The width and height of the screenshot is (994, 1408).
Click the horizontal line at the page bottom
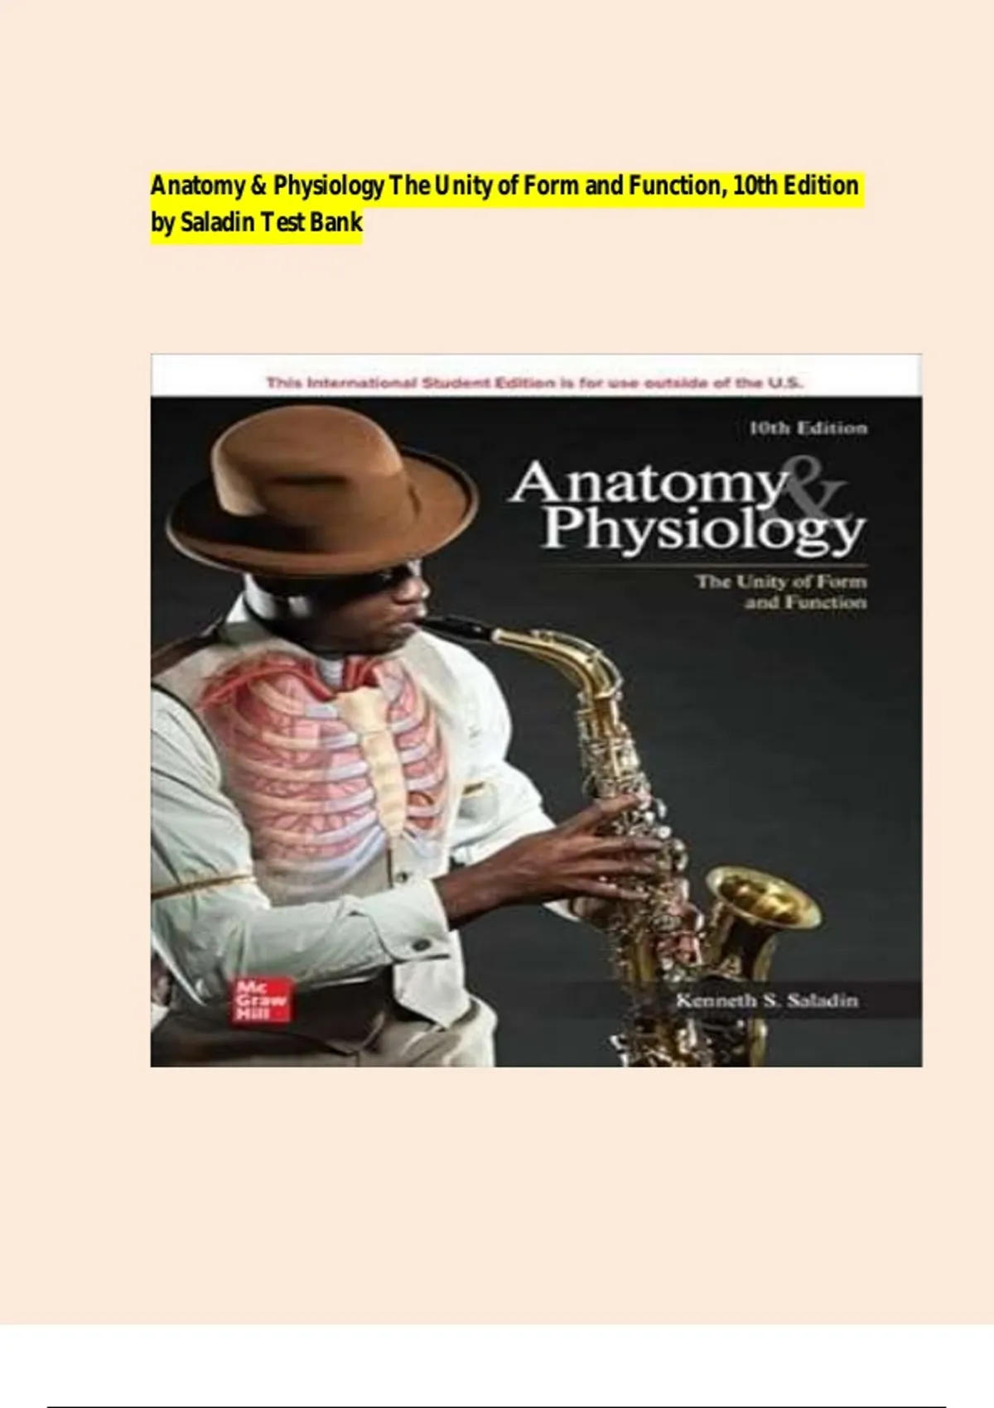495,1406
